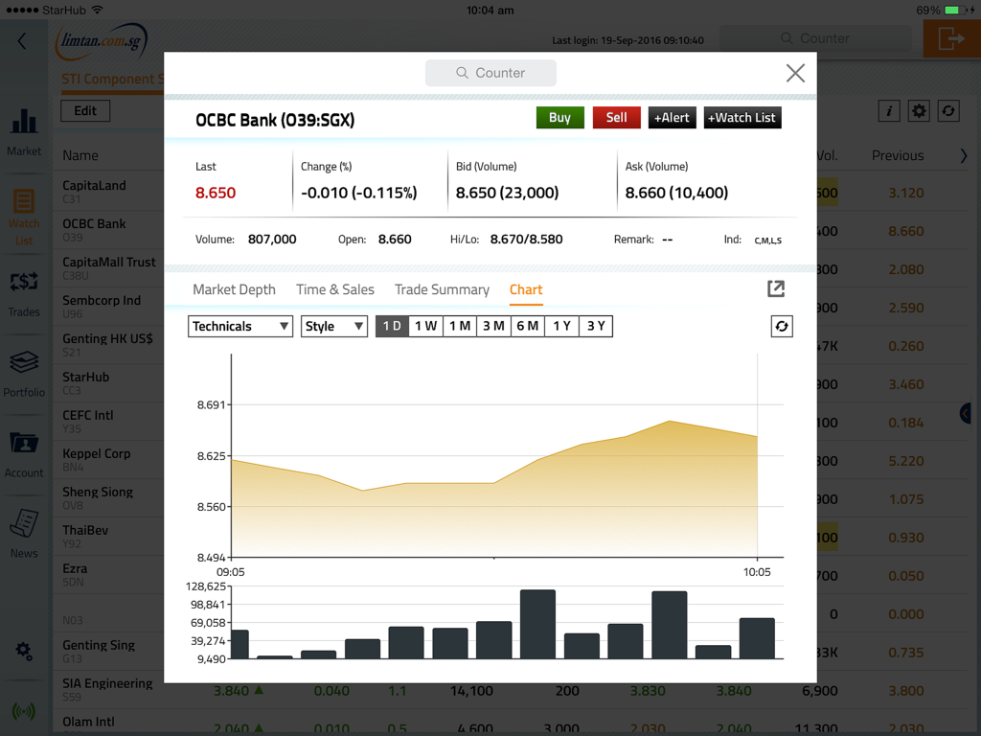The width and height of the screenshot is (981, 736).
Task: Switch chart range to 1 Y
Action: point(561,326)
